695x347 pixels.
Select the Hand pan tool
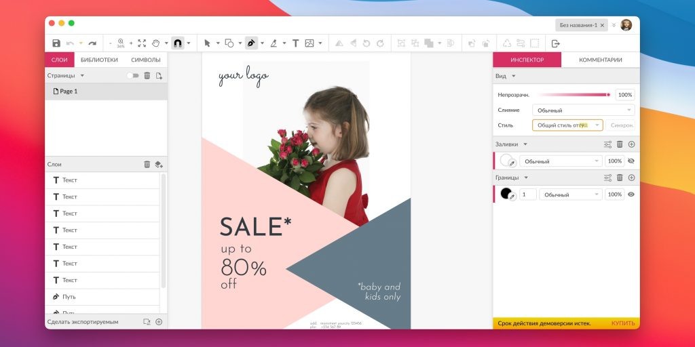[x=155, y=43]
